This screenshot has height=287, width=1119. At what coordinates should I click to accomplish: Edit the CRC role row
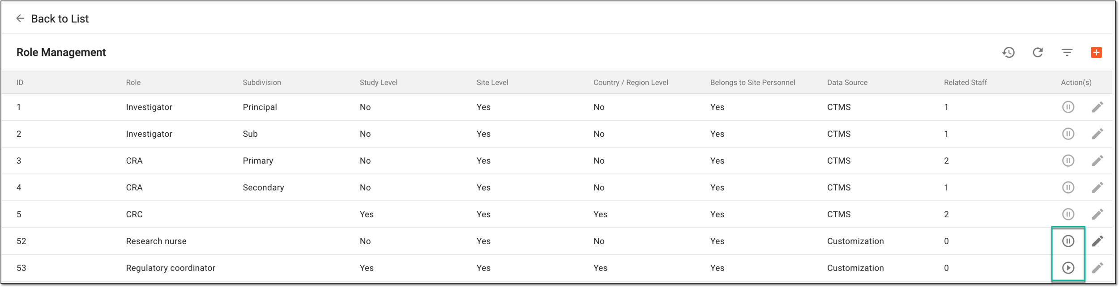coord(1097,215)
